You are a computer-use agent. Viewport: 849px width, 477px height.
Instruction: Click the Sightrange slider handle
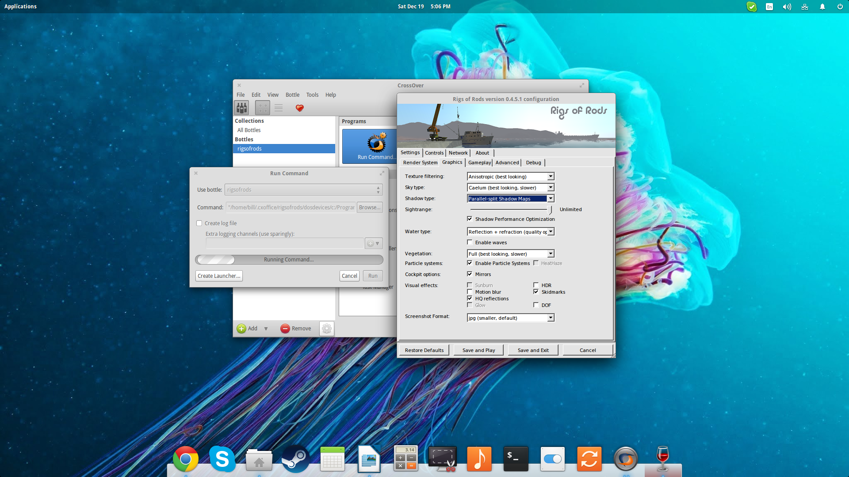[550, 210]
